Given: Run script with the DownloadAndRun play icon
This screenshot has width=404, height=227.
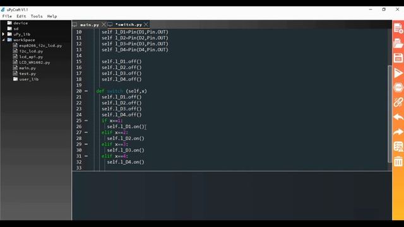Looking at the screenshot, I should click(x=398, y=73).
